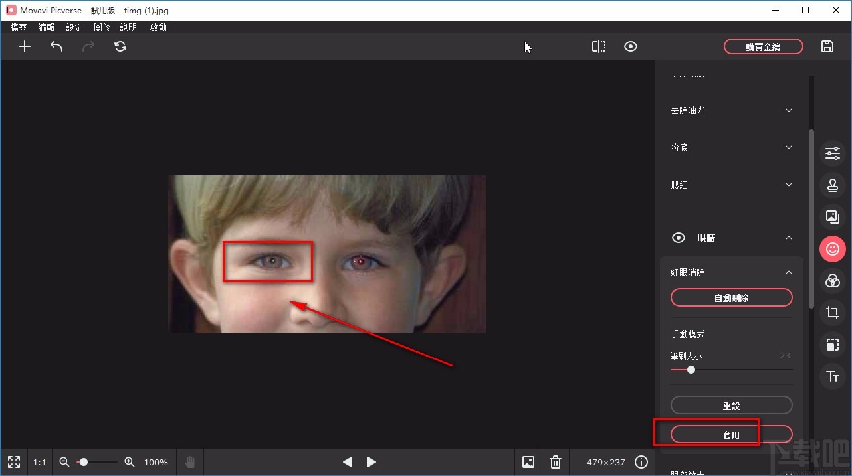Open the 設定 menu
852x476 pixels.
(74, 27)
